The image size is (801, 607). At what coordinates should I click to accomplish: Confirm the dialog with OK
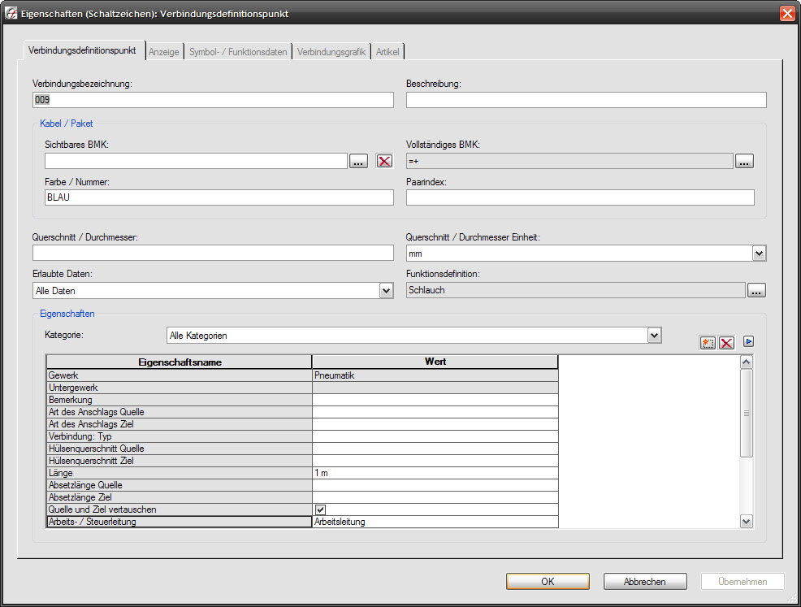(x=548, y=582)
